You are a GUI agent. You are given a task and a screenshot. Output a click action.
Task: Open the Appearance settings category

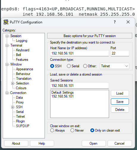[x=25, y=69]
